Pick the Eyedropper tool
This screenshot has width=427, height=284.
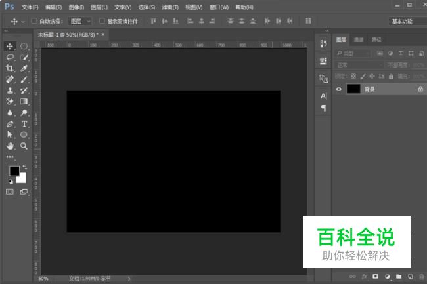[24, 68]
